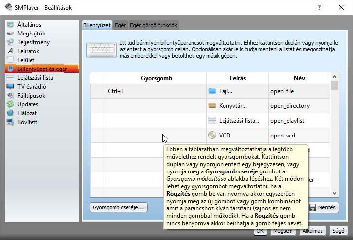Click the shortcut table scrollbar thumb
Screen dimensions: 353x240
tap(335, 85)
